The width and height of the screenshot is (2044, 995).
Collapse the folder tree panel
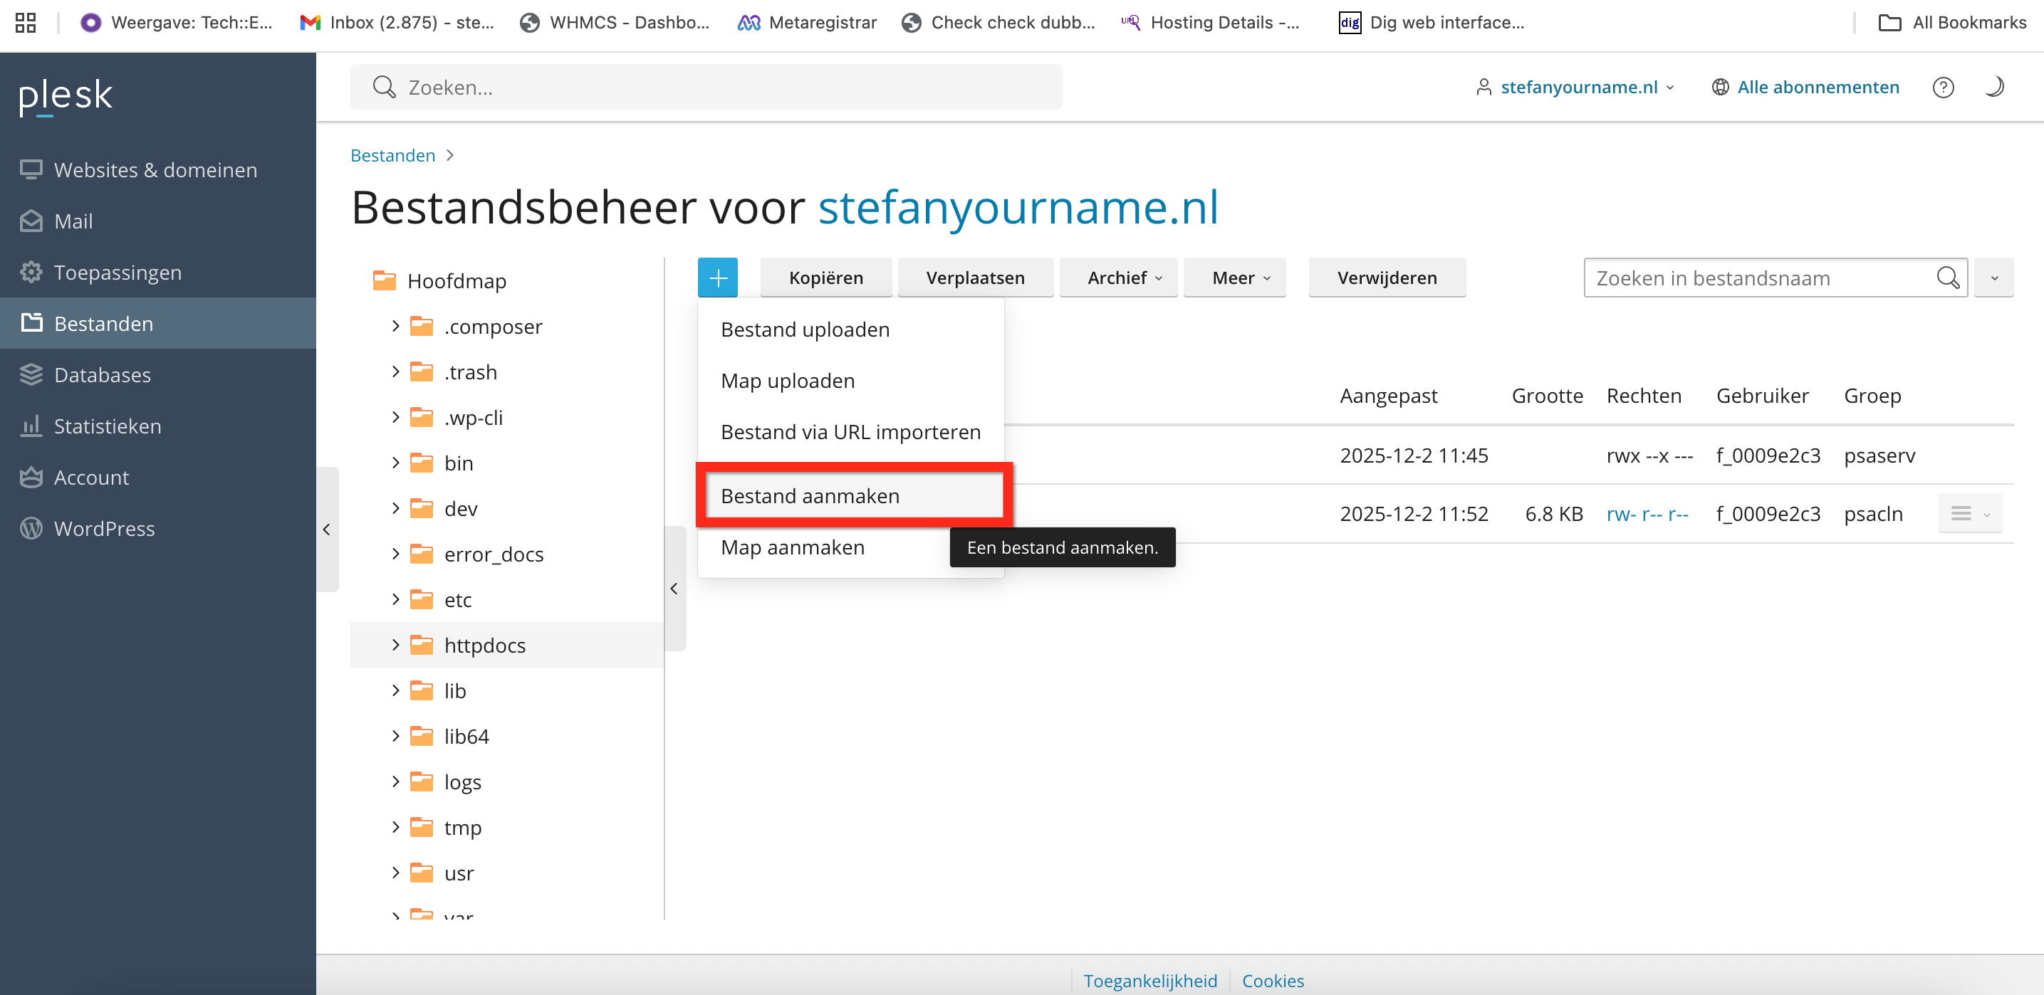coord(674,589)
